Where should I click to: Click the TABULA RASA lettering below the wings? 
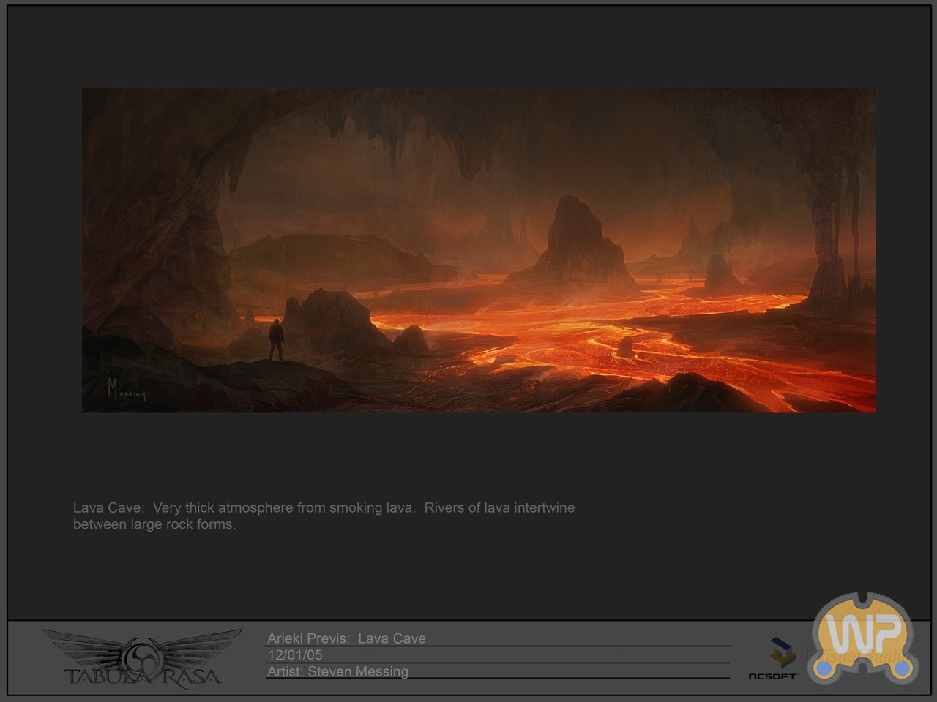141,676
